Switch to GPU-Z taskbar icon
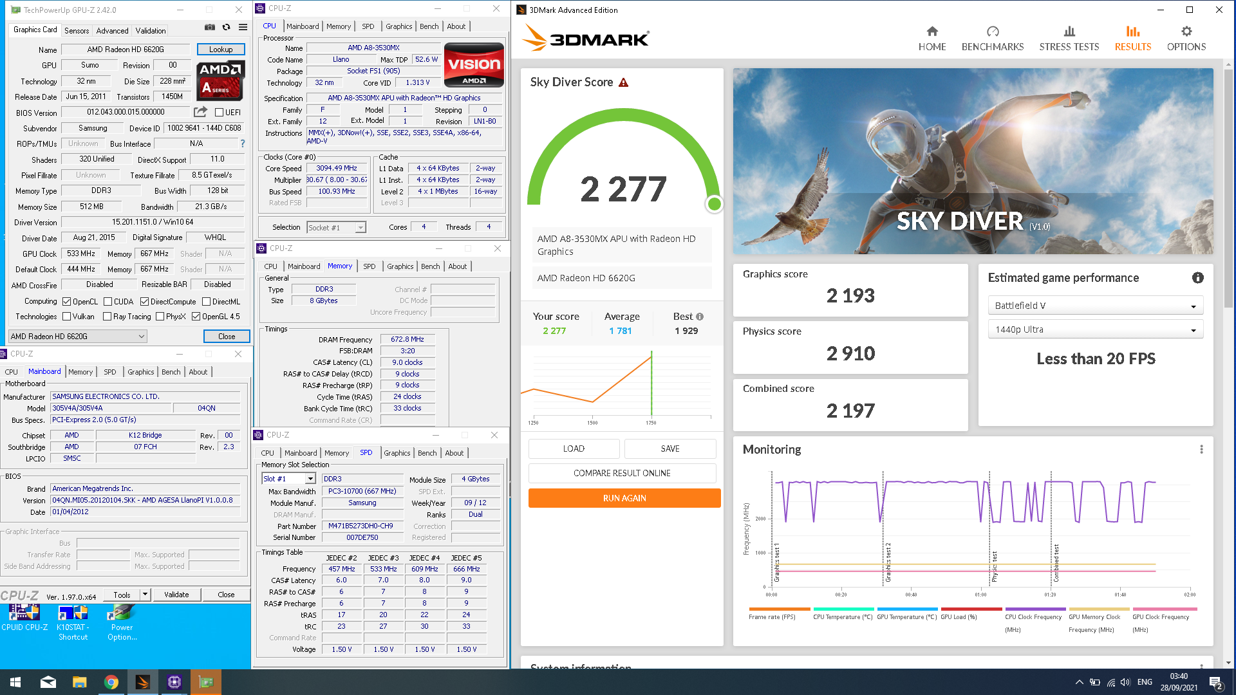This screenshot has height=695, width=1236. 206,682
